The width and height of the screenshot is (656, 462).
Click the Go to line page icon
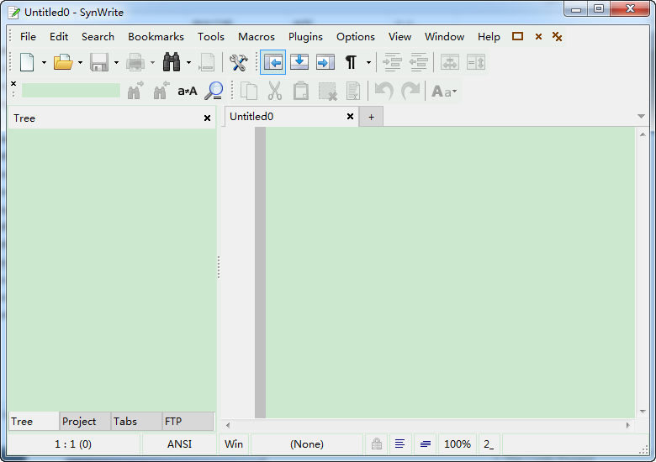207,62
